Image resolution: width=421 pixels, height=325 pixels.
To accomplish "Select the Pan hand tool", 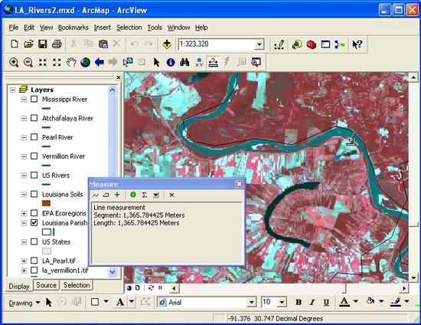I will point(71,62).
